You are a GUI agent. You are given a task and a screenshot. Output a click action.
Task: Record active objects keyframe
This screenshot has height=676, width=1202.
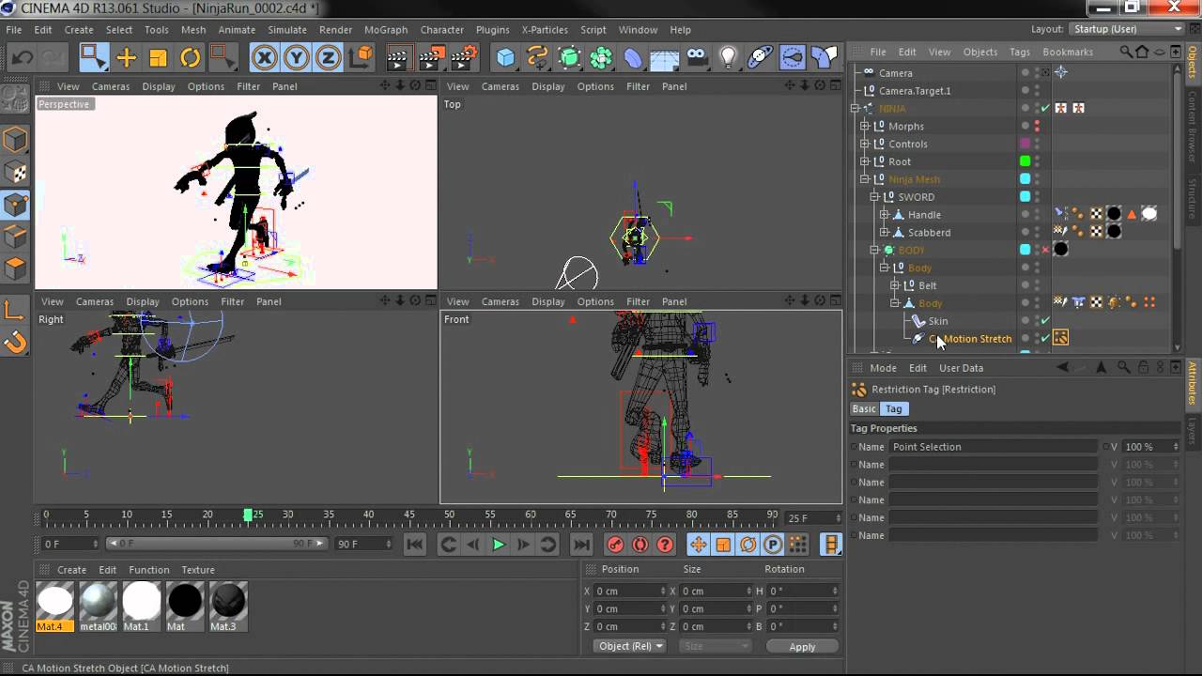(x=615, y=544)
